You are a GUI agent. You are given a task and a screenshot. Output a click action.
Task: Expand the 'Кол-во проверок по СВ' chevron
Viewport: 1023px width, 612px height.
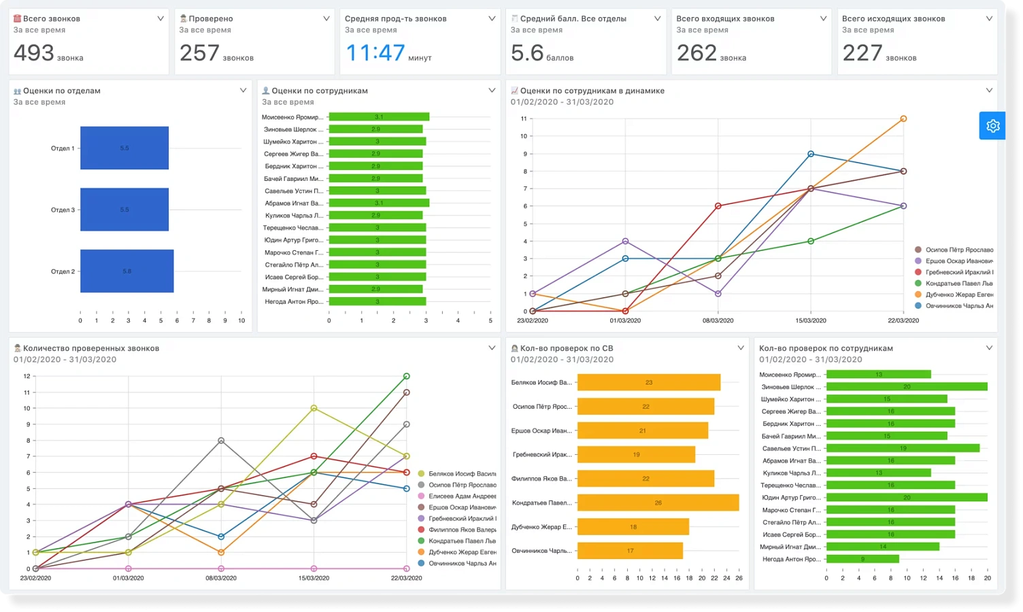click(x=741, y=348)
